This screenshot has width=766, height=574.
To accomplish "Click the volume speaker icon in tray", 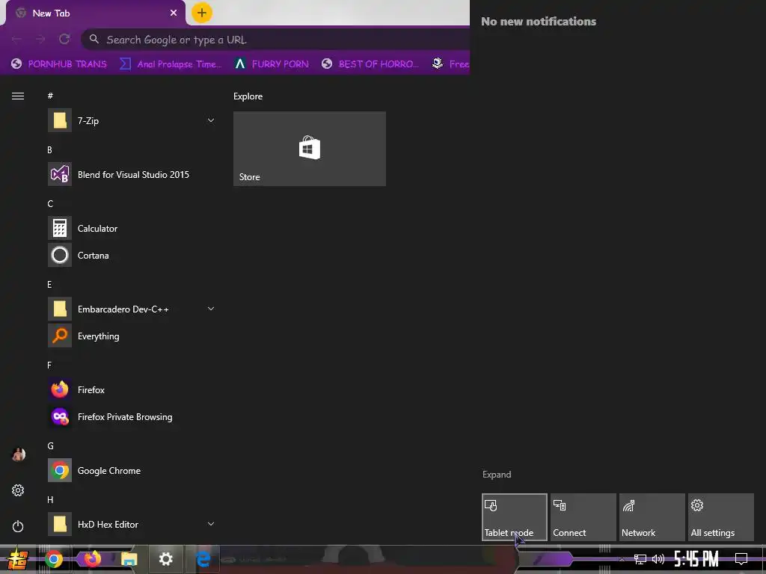I will coord(658,559).
